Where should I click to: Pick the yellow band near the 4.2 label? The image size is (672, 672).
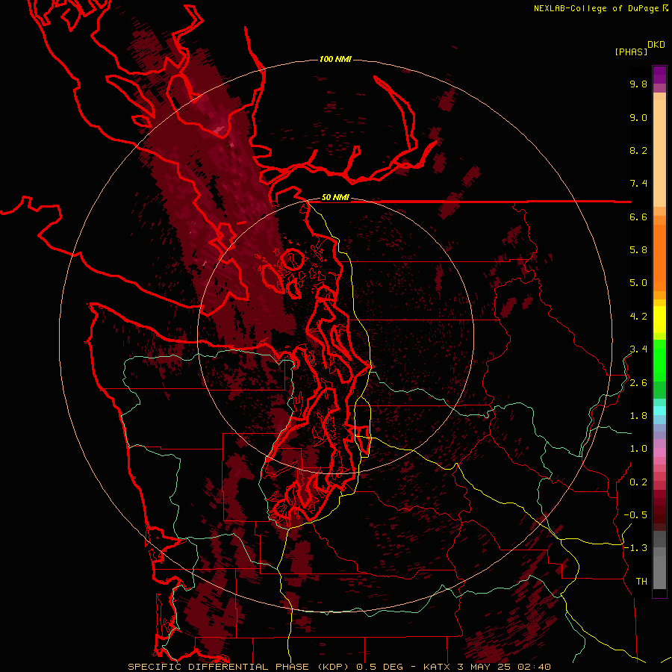659,320
